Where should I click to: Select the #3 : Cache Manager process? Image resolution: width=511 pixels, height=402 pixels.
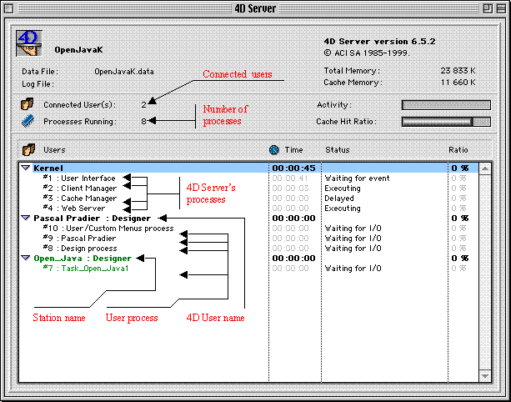click(80, 198)
